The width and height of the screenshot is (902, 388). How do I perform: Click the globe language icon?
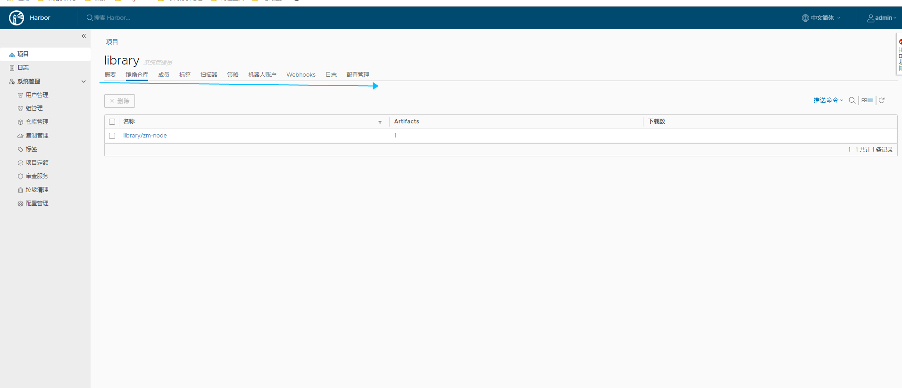click(805, 18)
